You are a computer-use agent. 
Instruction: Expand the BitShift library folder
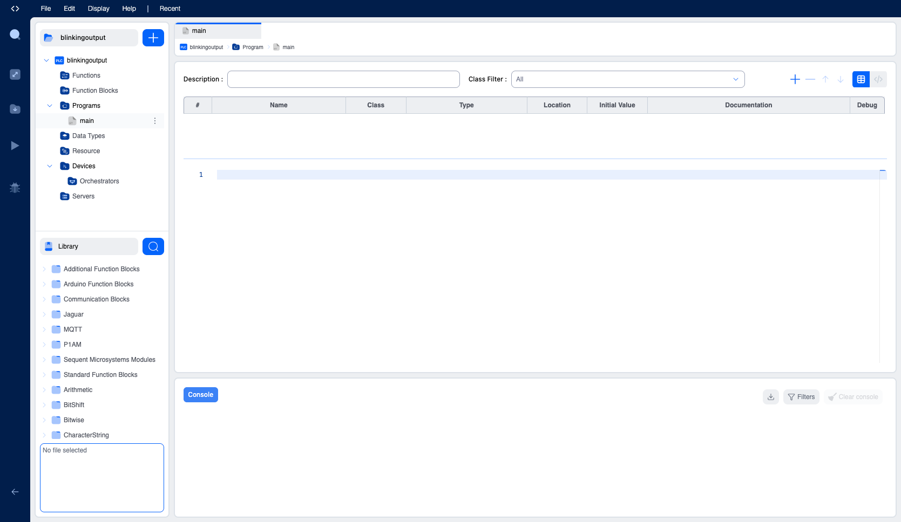[44, 405]
